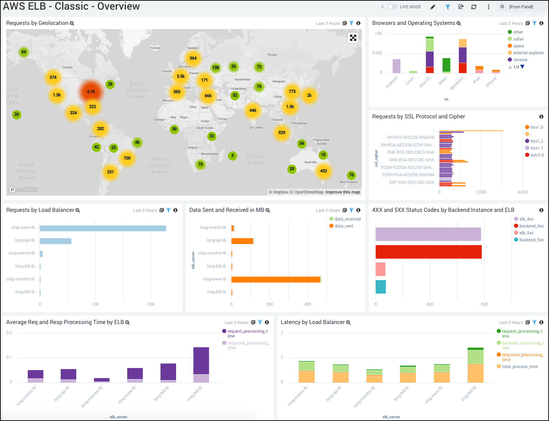This screenshot has height=421, width=549.
Task: Click the OpenStreetMap attribution link
Action: click(x=308, y=192)
